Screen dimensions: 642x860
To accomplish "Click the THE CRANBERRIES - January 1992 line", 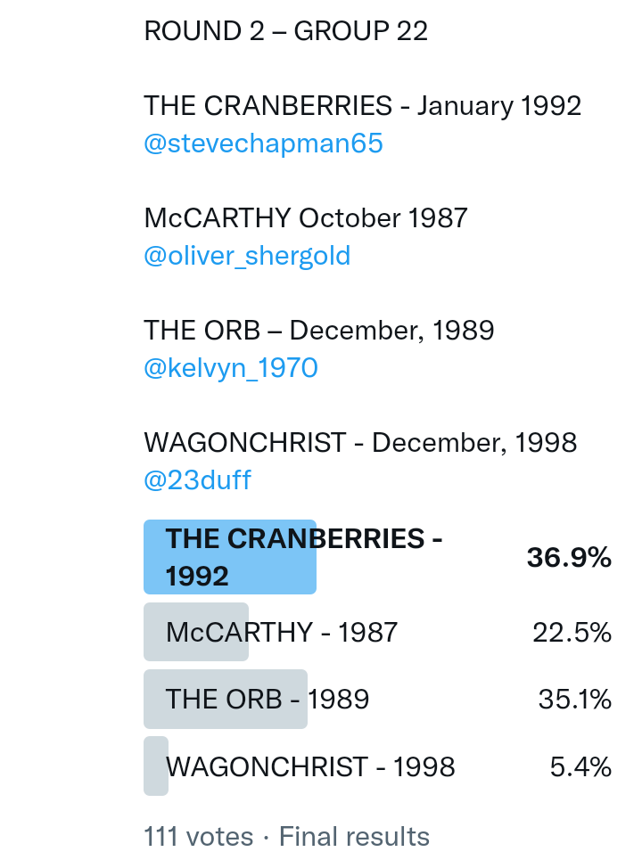I will tap(362, 106).
